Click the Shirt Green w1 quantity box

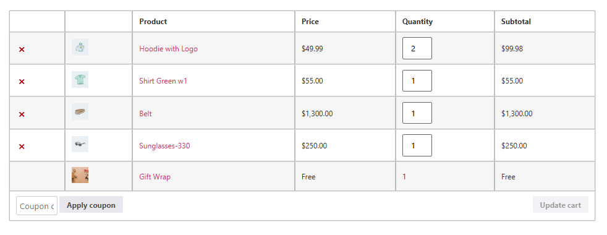point(417,80)
